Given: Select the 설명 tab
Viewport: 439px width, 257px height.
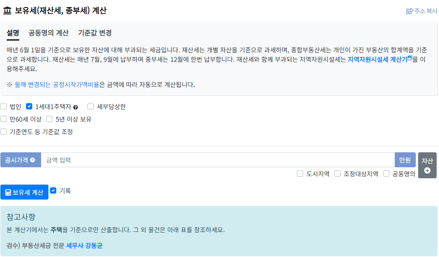Looking at the screenshot, I should [13, 33].
